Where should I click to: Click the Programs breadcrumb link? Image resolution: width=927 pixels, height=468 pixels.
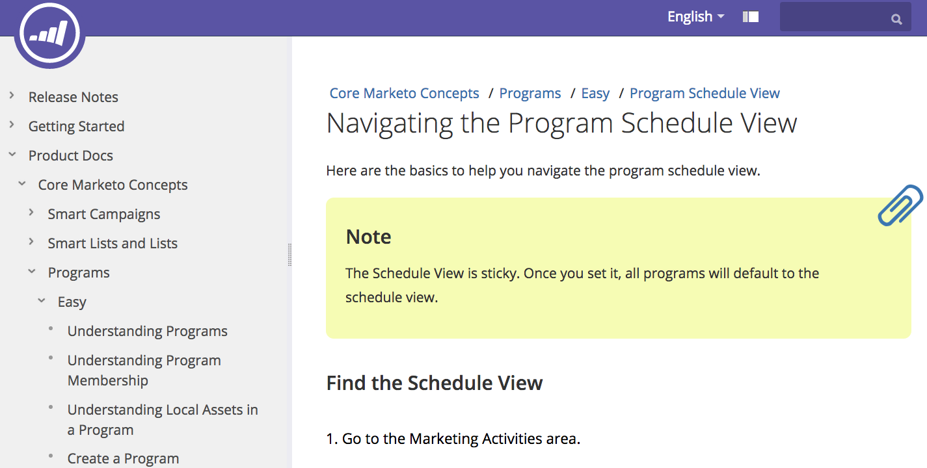coord(530,94)
